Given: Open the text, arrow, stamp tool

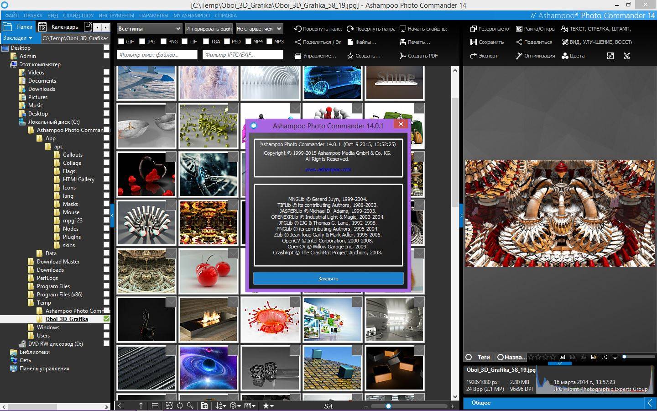Looking at the screenshot, I should [596, 28].
